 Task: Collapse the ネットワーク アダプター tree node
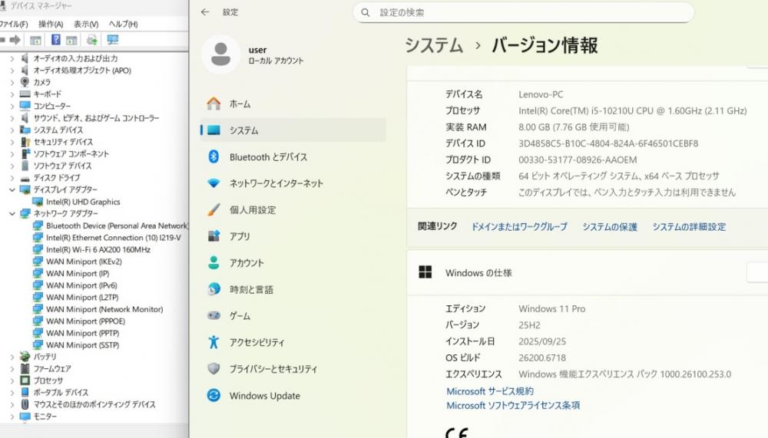[12, 214]
